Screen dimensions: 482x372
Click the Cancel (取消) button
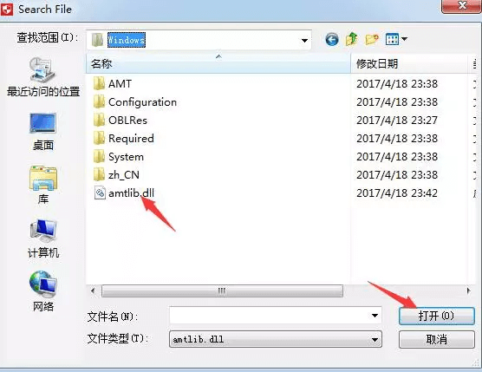[437, 339]
